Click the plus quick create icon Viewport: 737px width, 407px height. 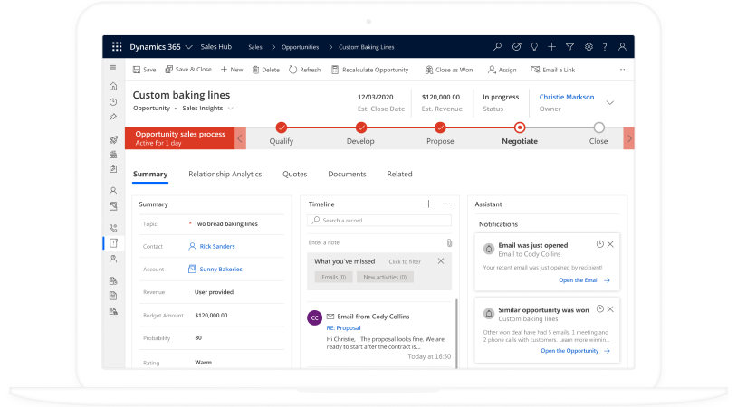pos(551,46)
